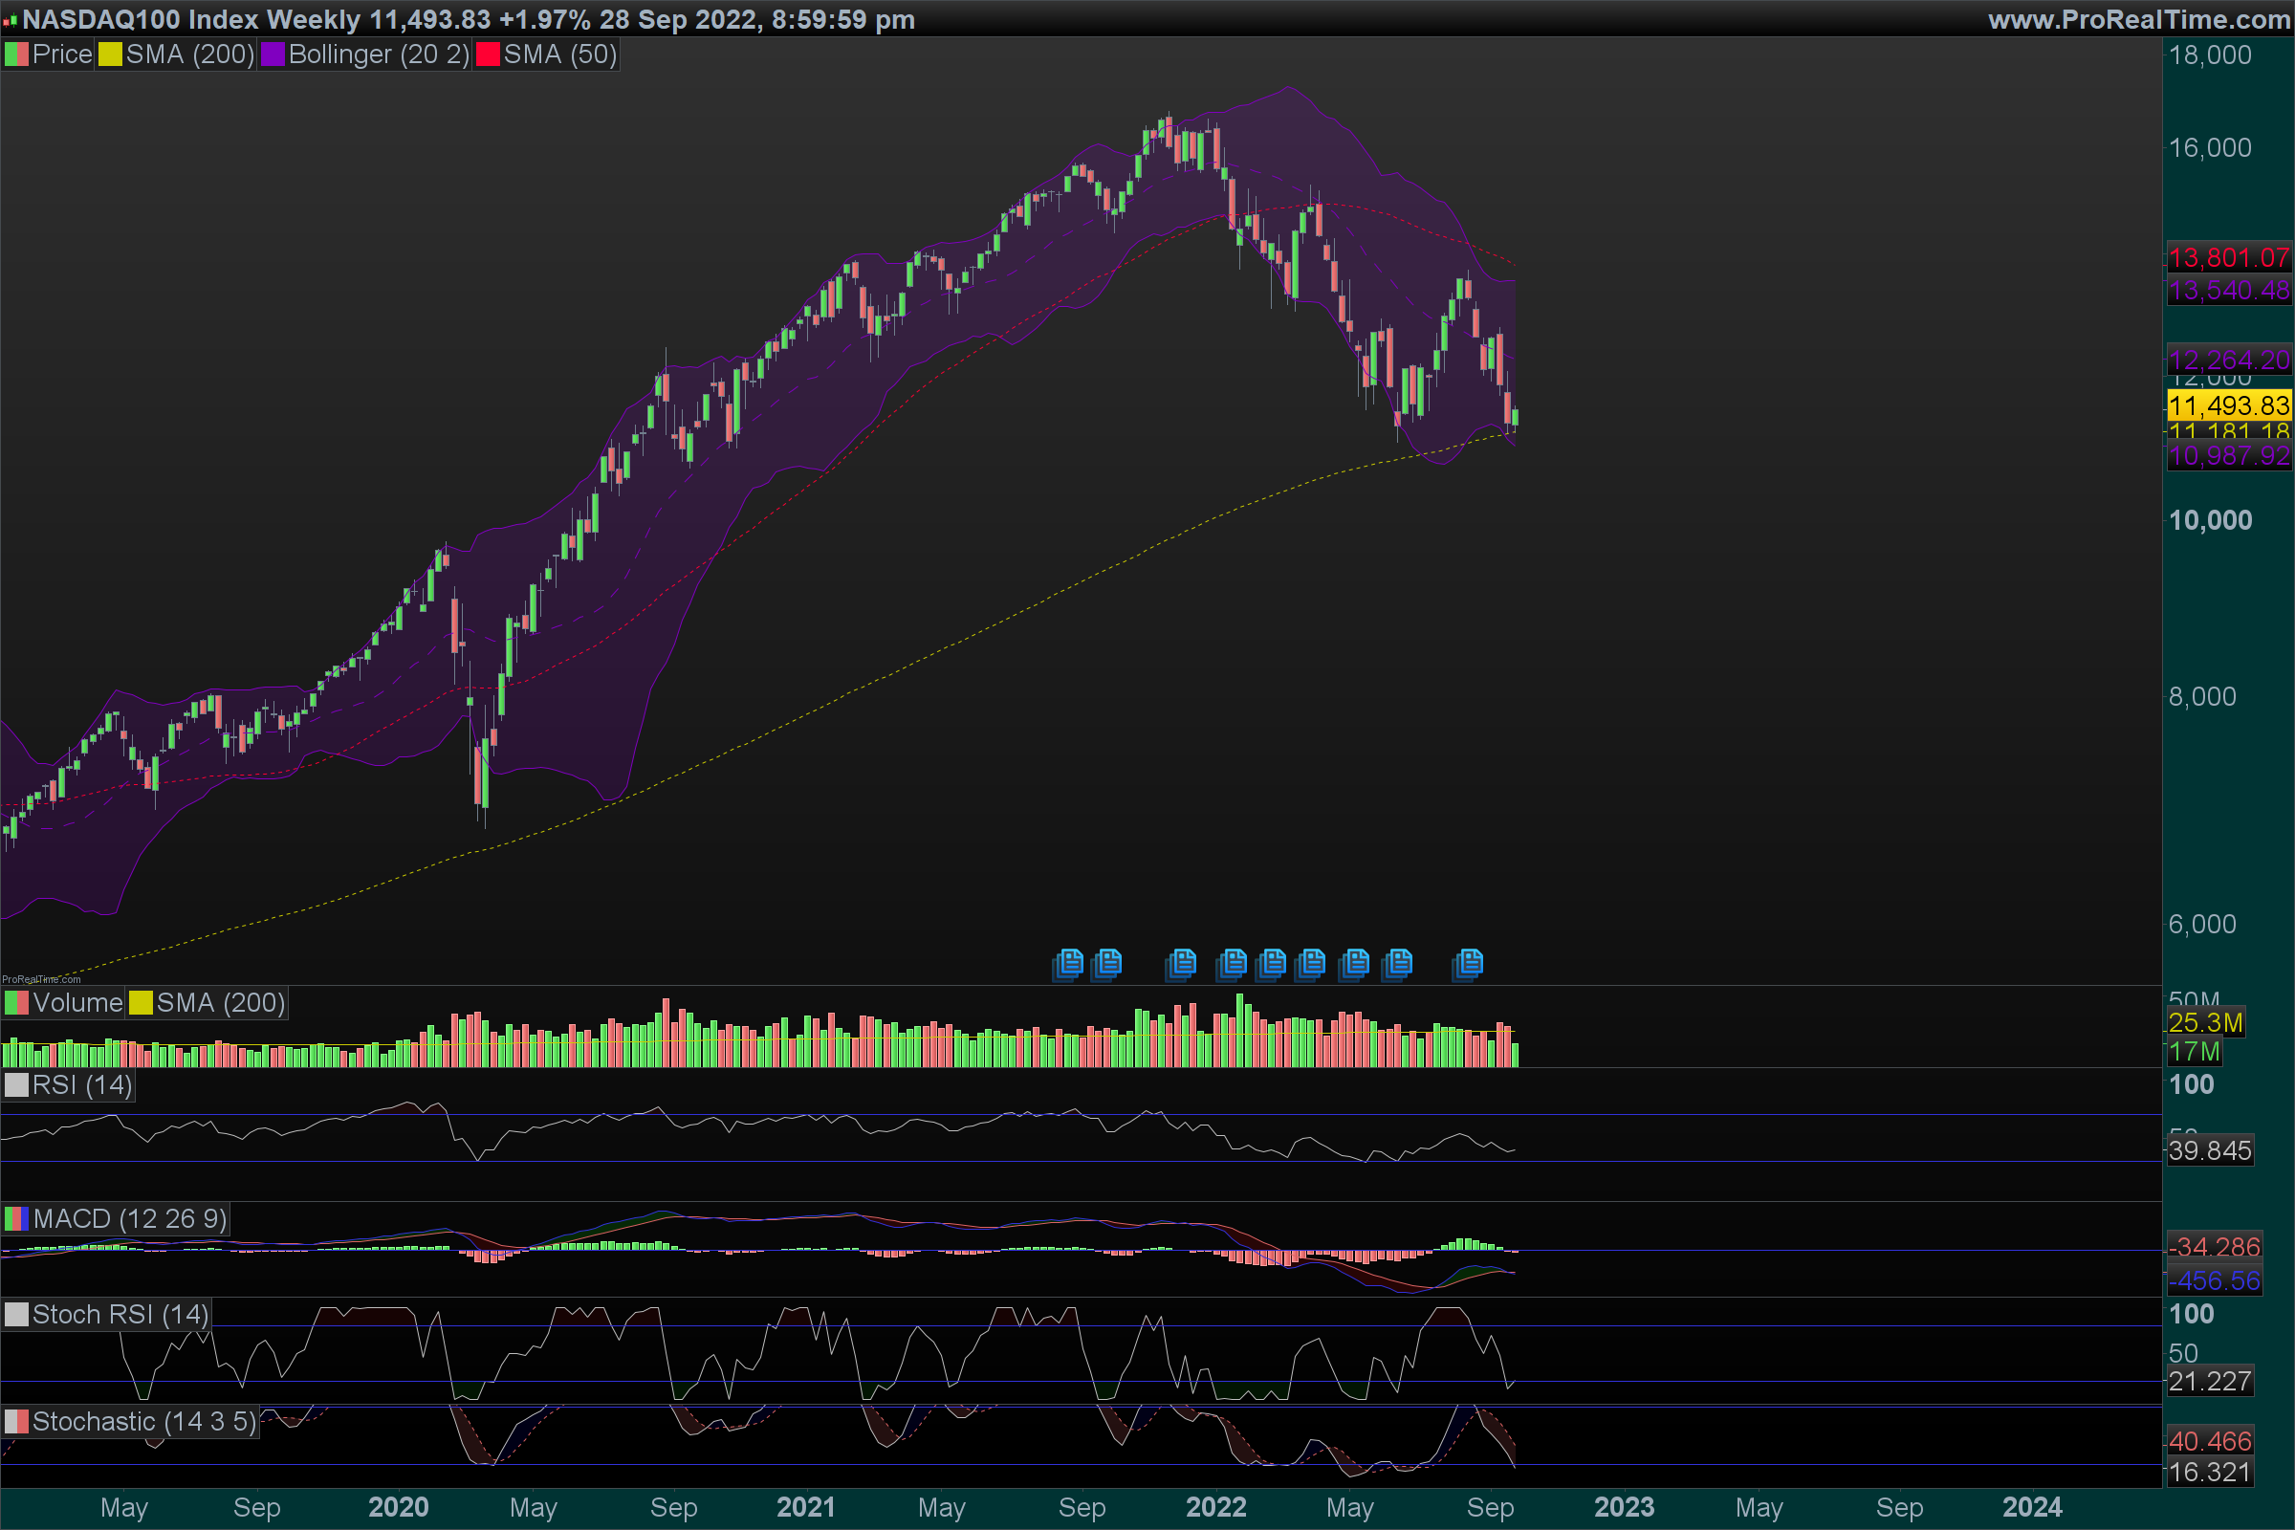Click the red SMA (50) legend swatch
2295x1530 pixels.
coord(487,55)
